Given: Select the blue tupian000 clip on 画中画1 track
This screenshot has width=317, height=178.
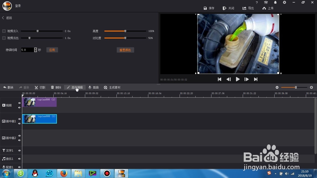Looking at the screenshot, I should coord(39,119).
